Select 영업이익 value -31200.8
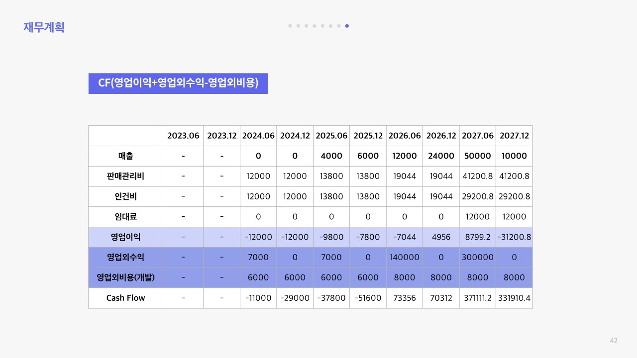The image size is (637, 358). click(514, 237)
